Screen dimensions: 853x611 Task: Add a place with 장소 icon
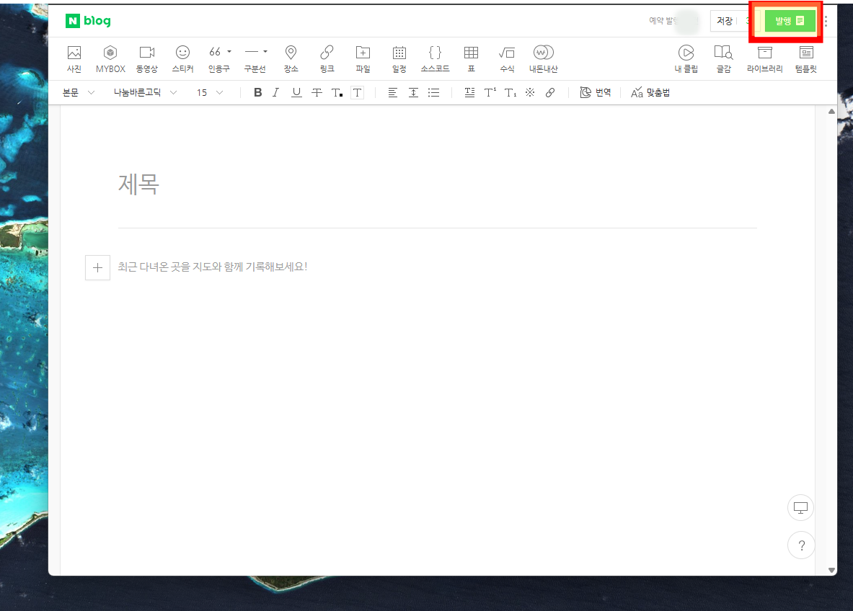[x=291, y=58]
